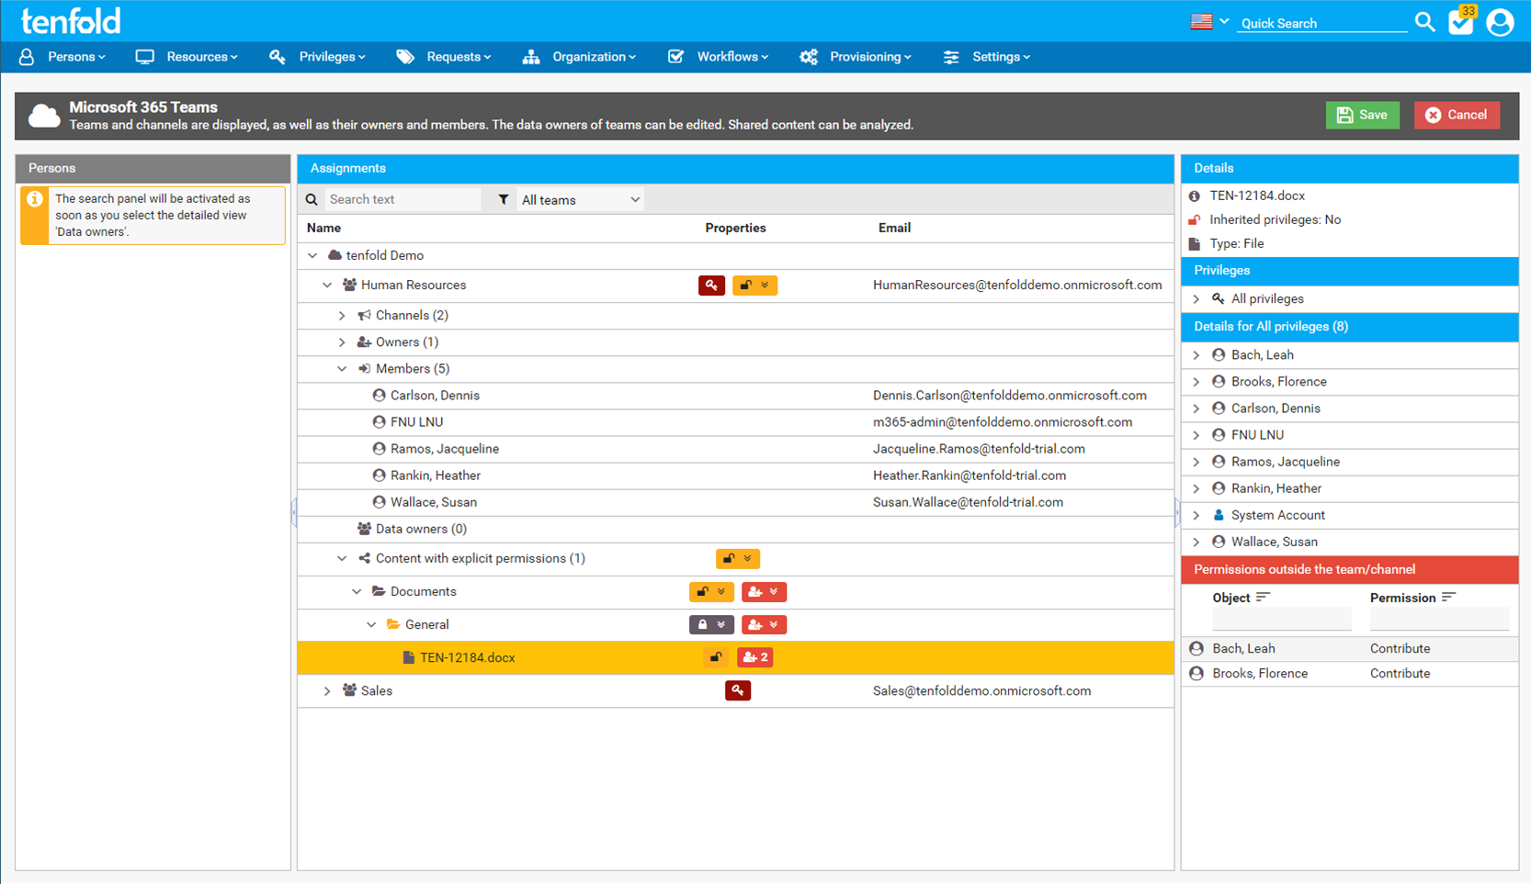This screenshot has height=884, width=1531.
Task: Click the Permission filter input field
Action: [1439, 620]
